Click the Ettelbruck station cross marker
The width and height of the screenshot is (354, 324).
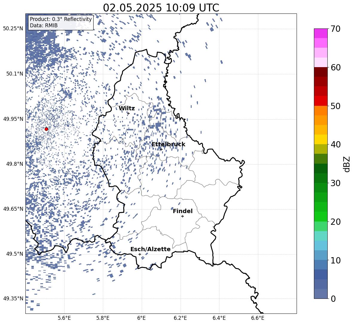point(161,149)
